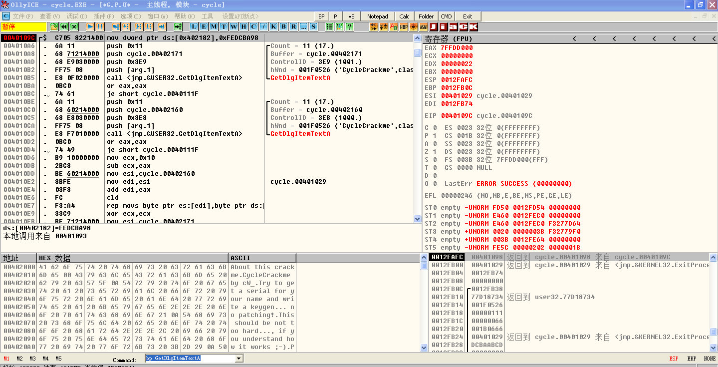Screen dimensions: 718x367
Task: Open the 查看(V) menu
Action: 50,16
